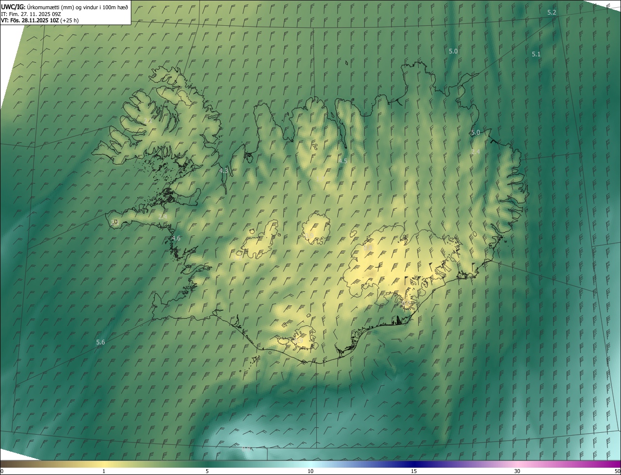Click the 1 tick on the color scale

(x=104, y=471)
